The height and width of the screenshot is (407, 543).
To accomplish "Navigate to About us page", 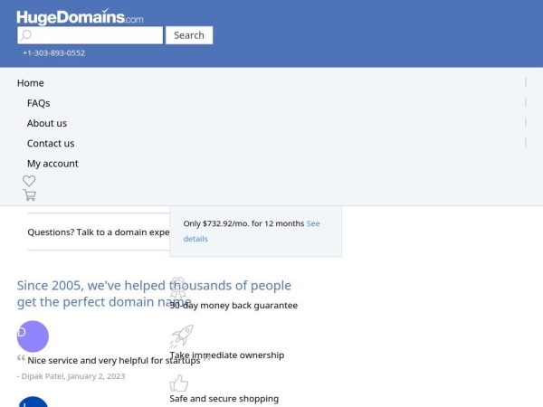I will click(47, 123).
